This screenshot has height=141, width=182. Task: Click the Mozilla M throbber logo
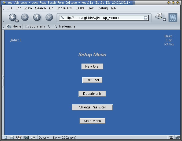coord(173,18)
